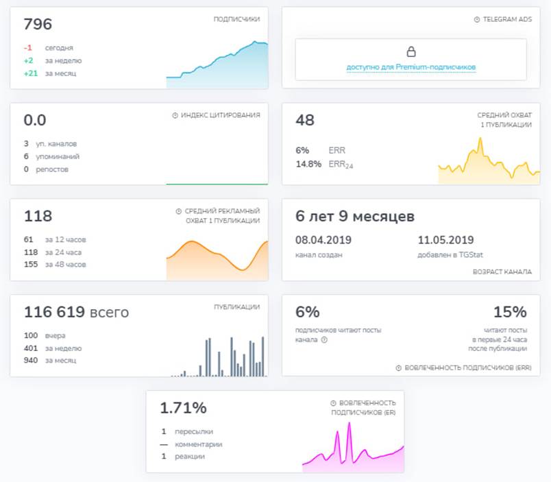Click the icon beside СРЕДНИЙ РЕКЛАМНЫЙ ОХВАТ
The width and height of the screenshot is (551, 482).
click(179, 212)
